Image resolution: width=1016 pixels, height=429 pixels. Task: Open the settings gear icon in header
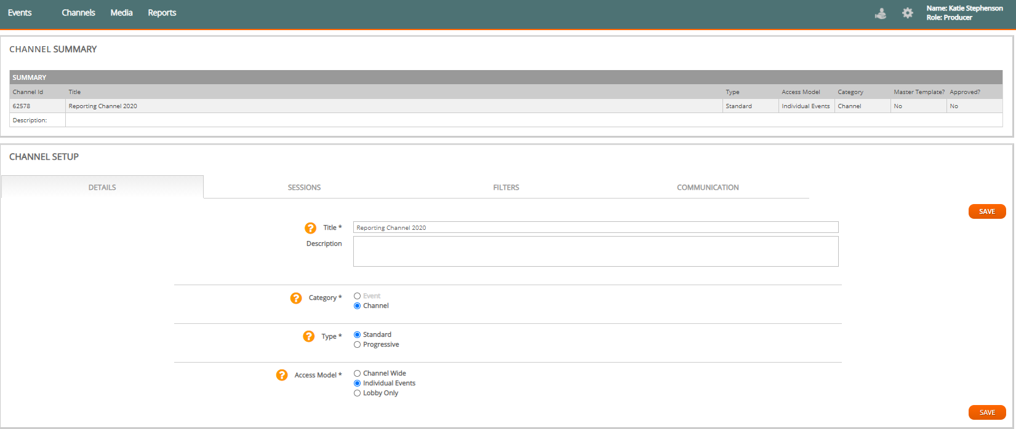click(x=908, y=13)
